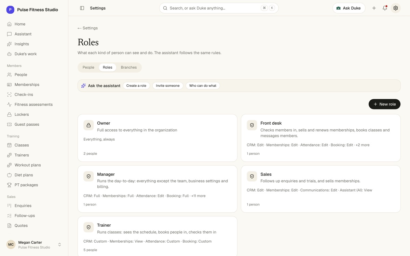The image size is (410, 256).
Task: Open the Fitness assessments pulse icon
Action: (9, 104)
